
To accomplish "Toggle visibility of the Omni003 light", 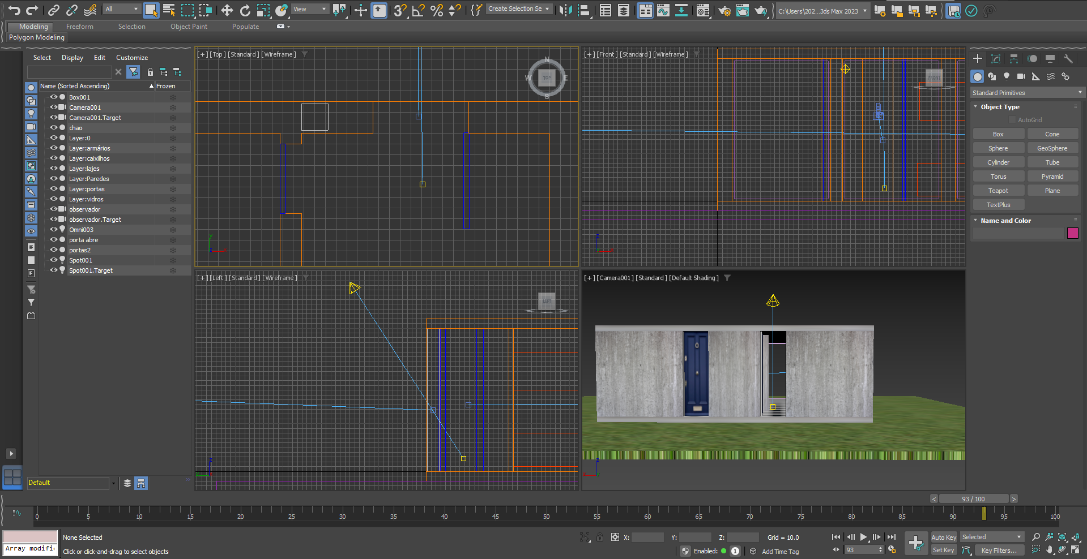I will click(54, 230).
